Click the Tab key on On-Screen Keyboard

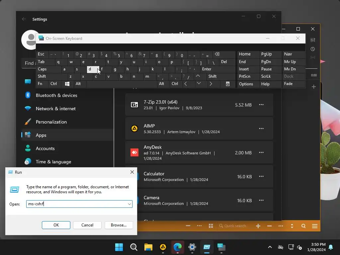45,62
